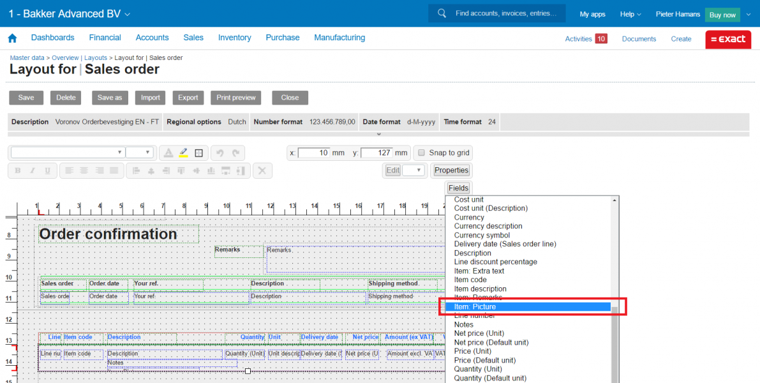
Task: Apply italic formatting
Action: (x=33, y=170)
